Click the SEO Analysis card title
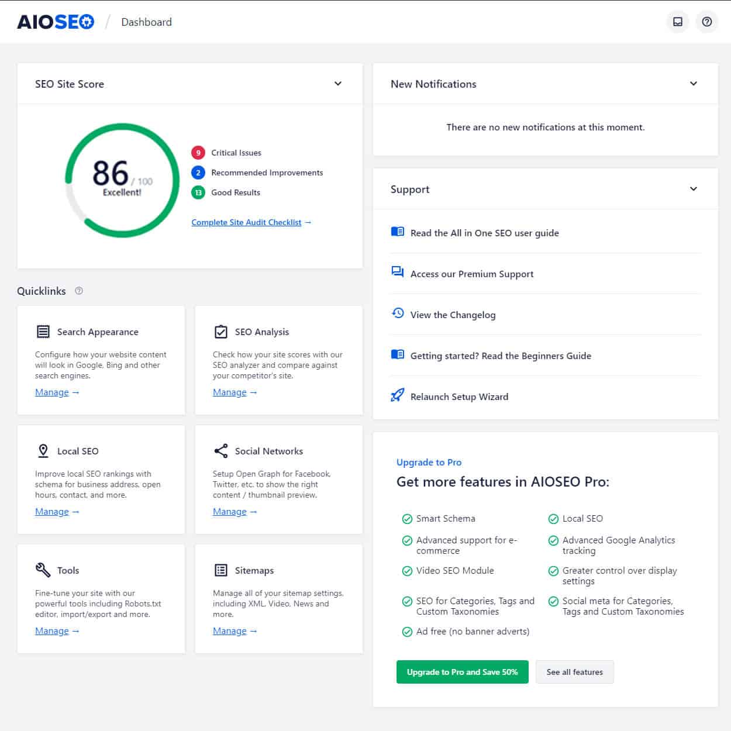 [262, 332]
